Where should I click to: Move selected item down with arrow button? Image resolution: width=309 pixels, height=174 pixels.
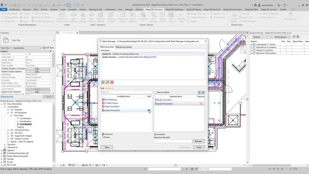coord(199,92)
